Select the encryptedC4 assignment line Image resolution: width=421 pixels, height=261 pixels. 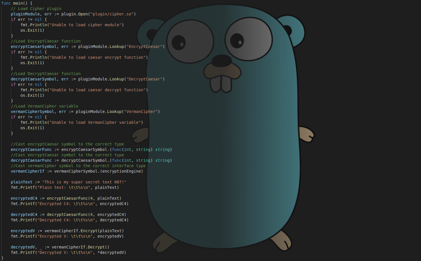click(x=66, y=198)
